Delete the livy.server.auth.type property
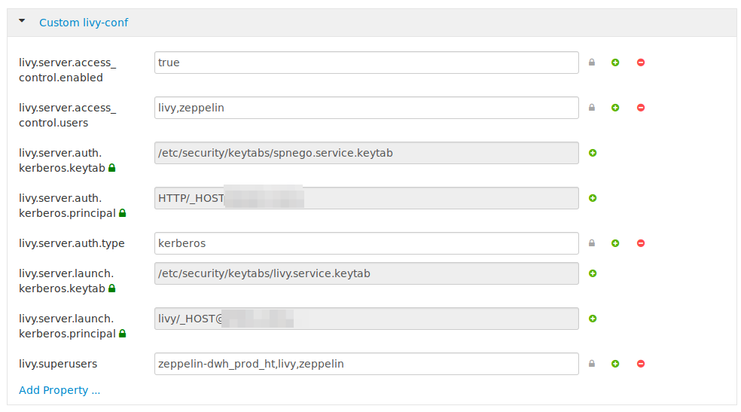 click(641, 243)
